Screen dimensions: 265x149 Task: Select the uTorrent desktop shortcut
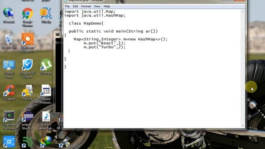(46, 67)
